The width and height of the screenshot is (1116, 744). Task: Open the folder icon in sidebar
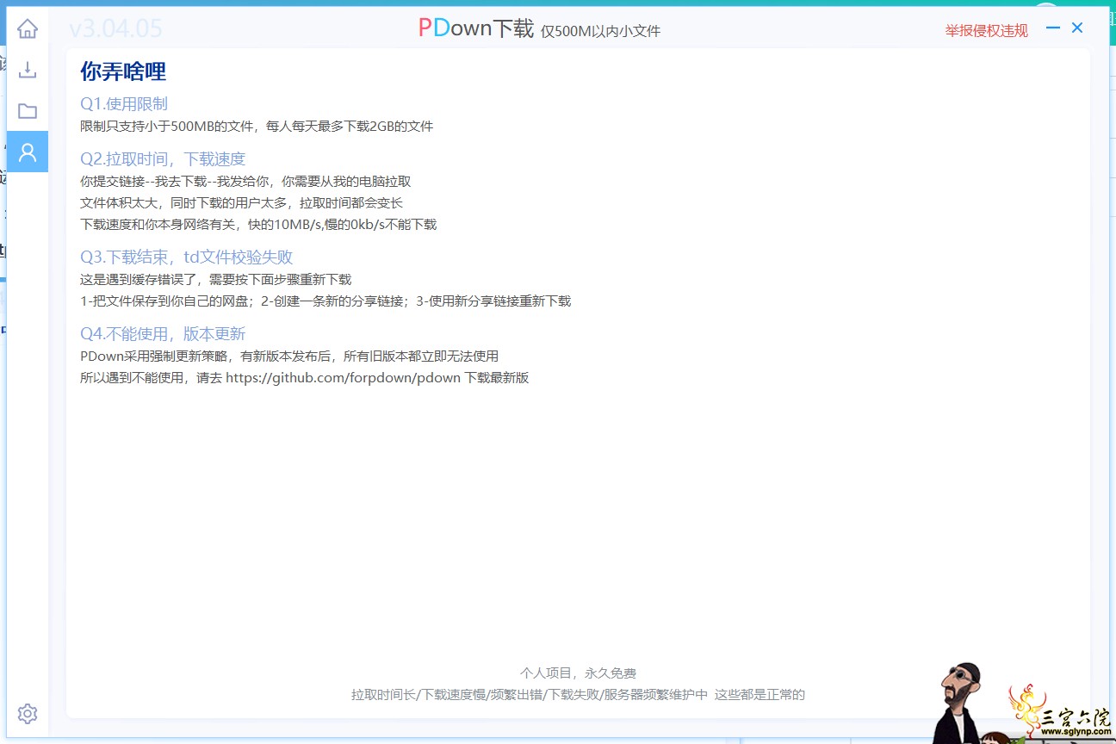tap(28, 111)
